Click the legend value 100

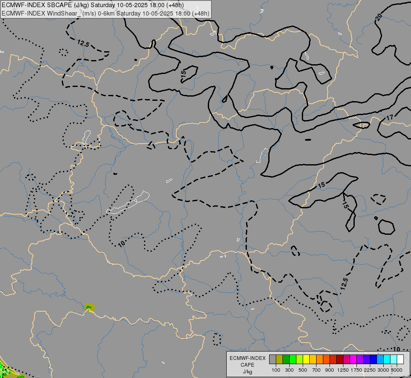[276, 370]
